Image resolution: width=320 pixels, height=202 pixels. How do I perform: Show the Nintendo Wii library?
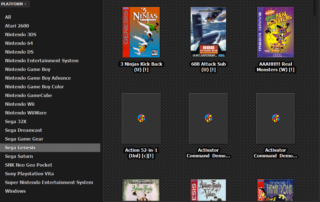click(20, 104)
